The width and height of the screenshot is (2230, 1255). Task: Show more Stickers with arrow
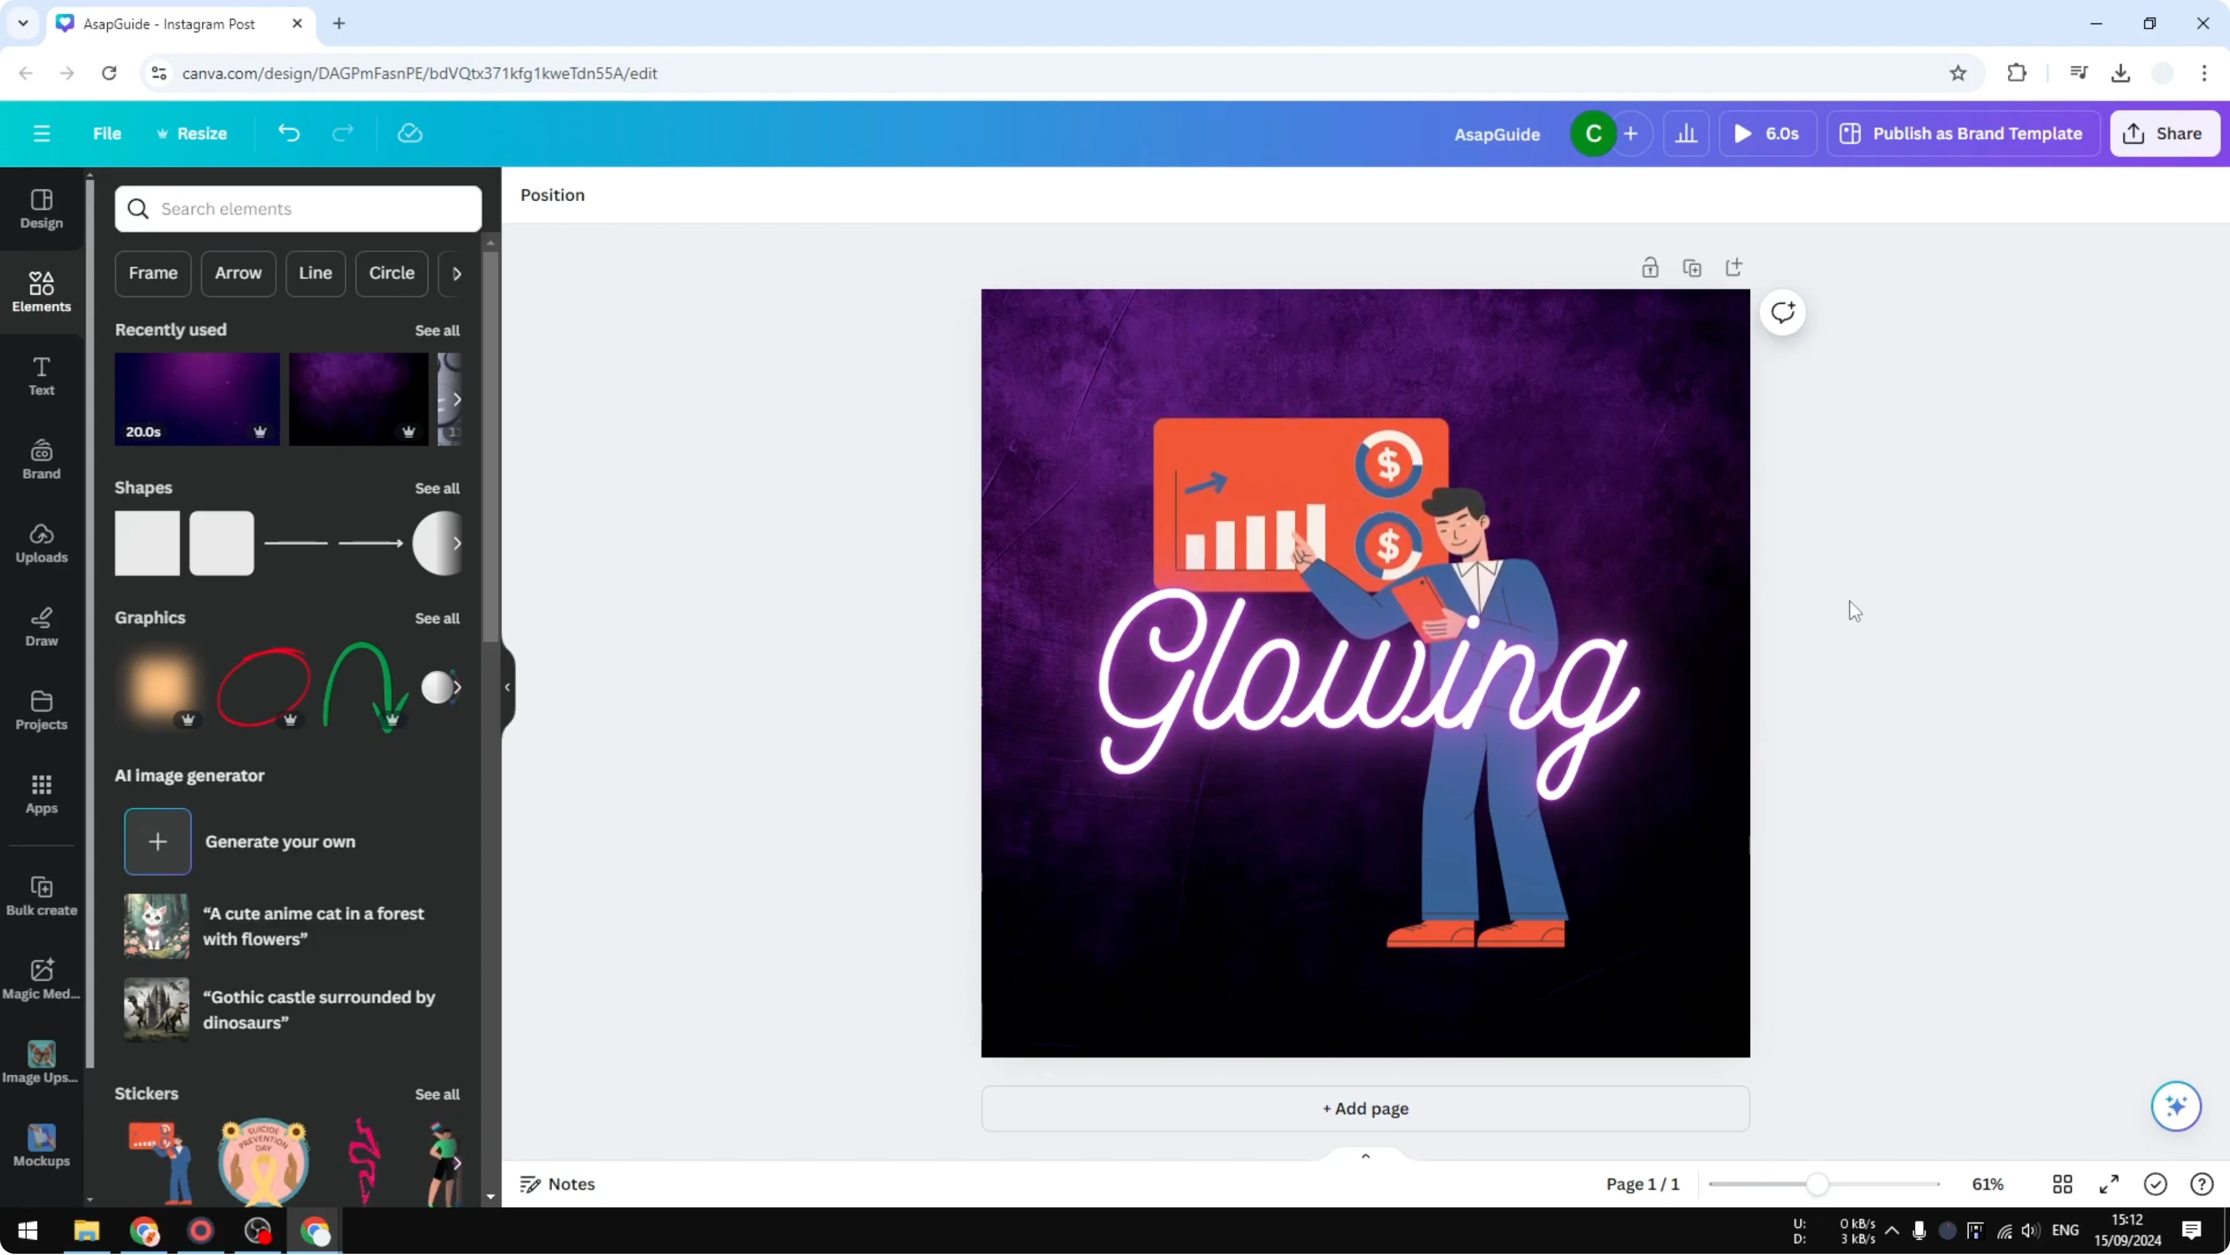(x=456, y=1163)
